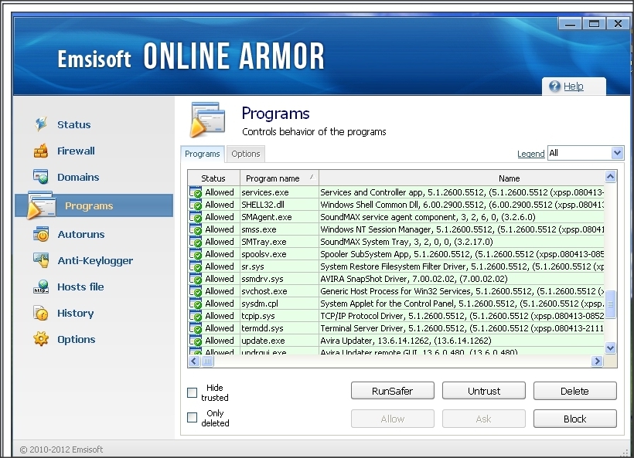634x458 pixels.
Task: Click the Options gear icon
Action: tap(41, 339)
